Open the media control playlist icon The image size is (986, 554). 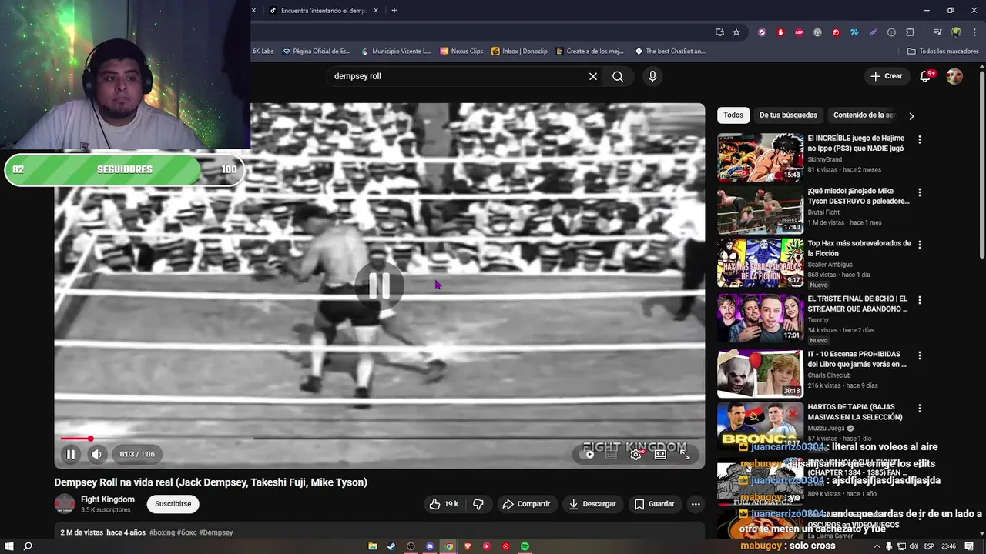point(937,32)
